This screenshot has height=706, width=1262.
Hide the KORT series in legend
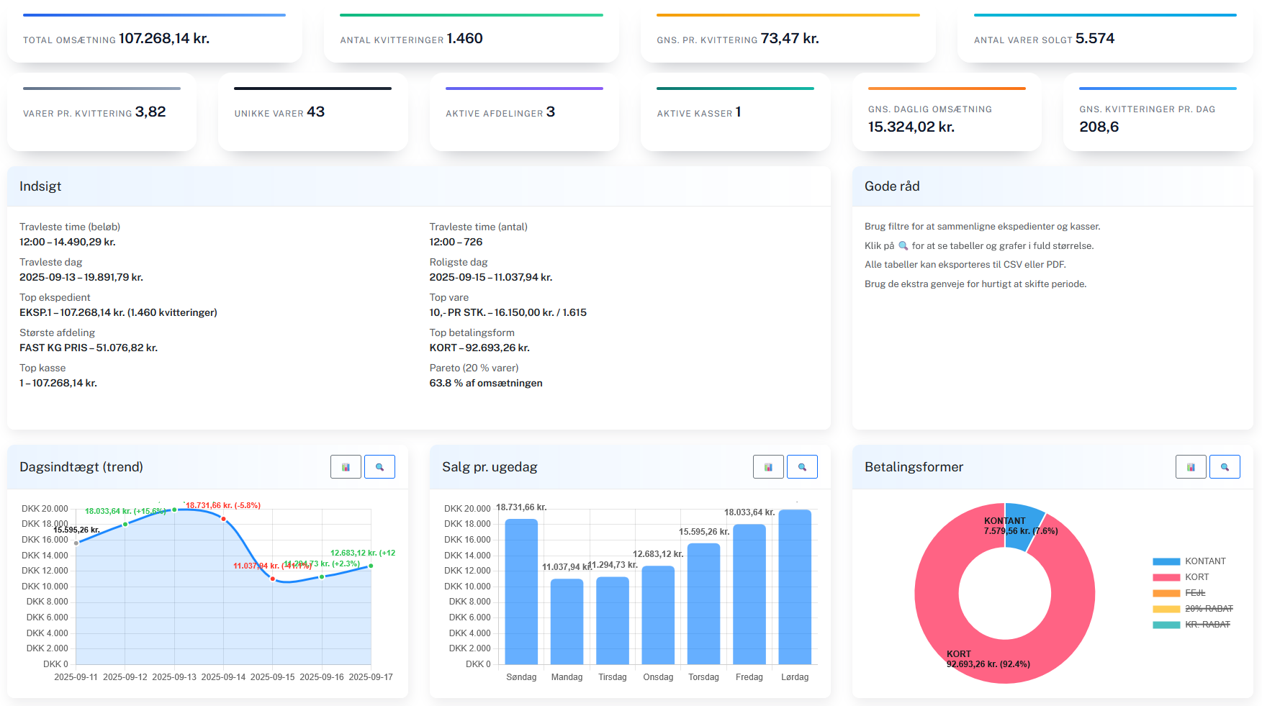click(1196, 577)
